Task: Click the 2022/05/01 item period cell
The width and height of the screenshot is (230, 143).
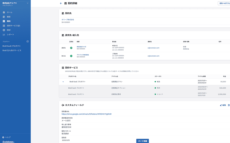Action: click(203, 88)
